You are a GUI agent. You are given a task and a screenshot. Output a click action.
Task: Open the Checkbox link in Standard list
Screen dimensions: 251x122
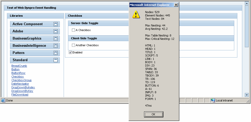coord(18,77)
